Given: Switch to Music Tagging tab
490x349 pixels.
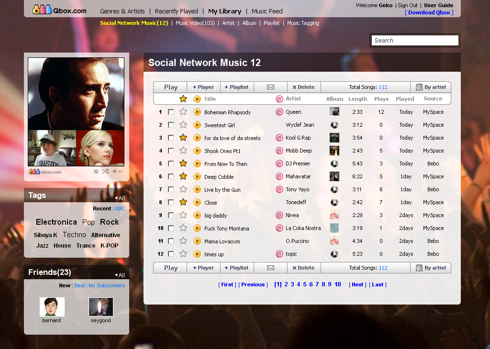Looking at the screenshot, I should point(303,23).
